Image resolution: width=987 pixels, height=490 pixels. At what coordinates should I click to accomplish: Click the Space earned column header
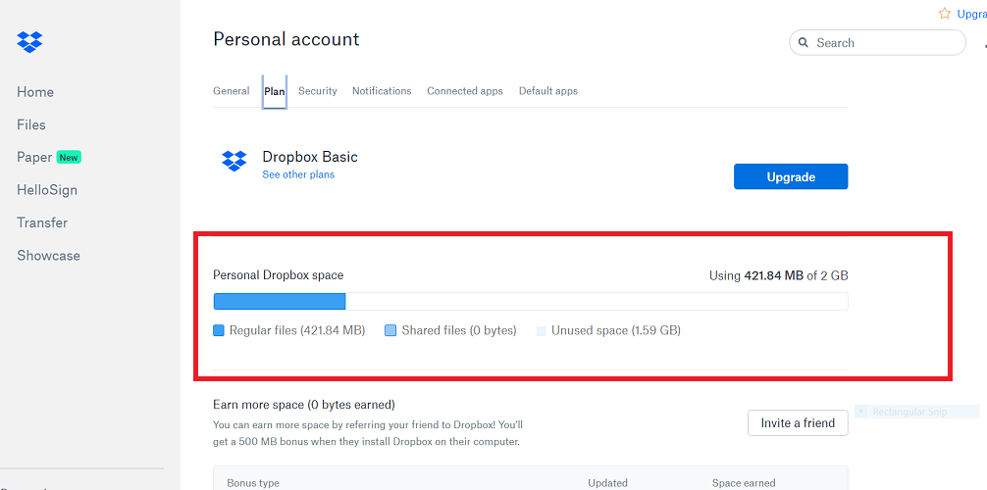click(744, 483)
